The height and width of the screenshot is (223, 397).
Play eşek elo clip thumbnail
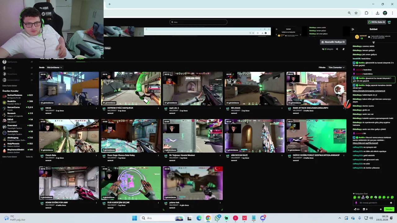coord(193,89)
